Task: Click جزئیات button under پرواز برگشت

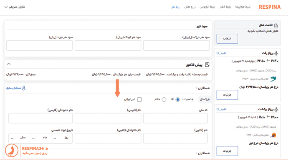Action: (227, 151)
